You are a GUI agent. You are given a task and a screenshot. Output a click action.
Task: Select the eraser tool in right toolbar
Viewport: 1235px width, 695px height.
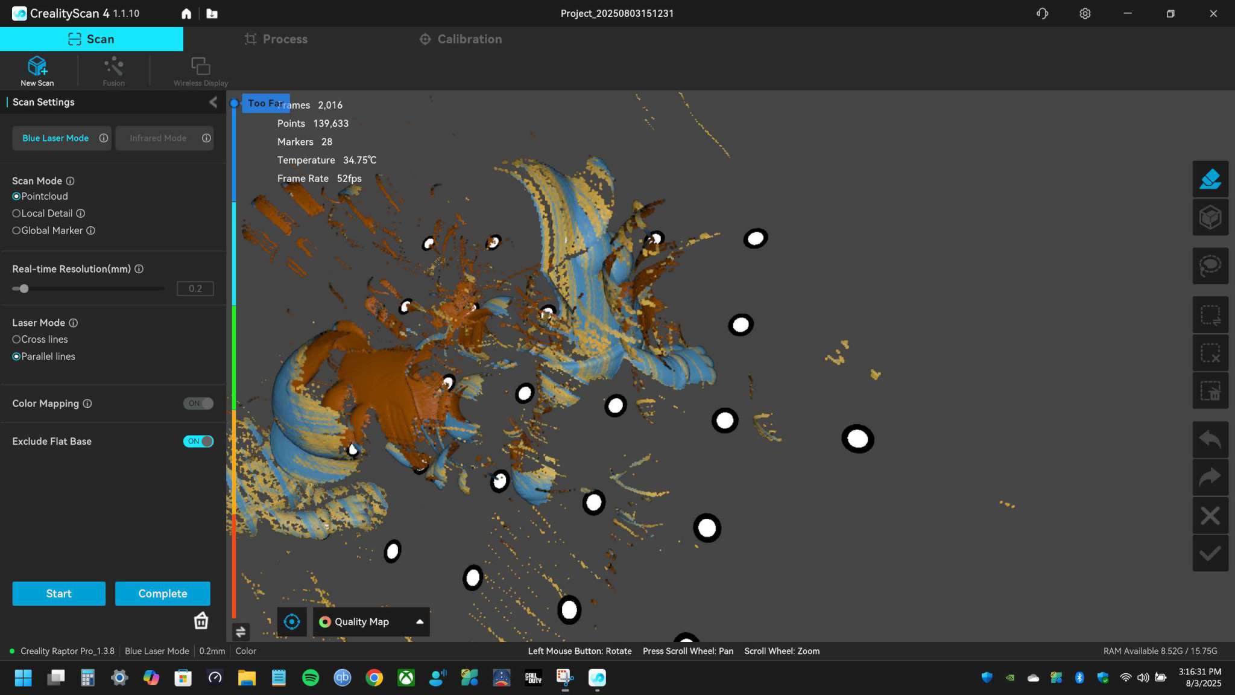coord(1210,179)
